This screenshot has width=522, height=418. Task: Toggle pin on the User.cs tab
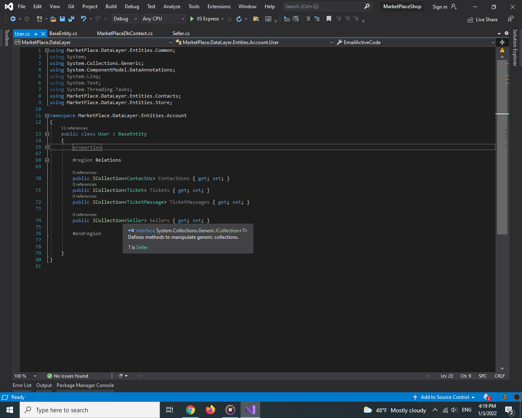[36, 34]
